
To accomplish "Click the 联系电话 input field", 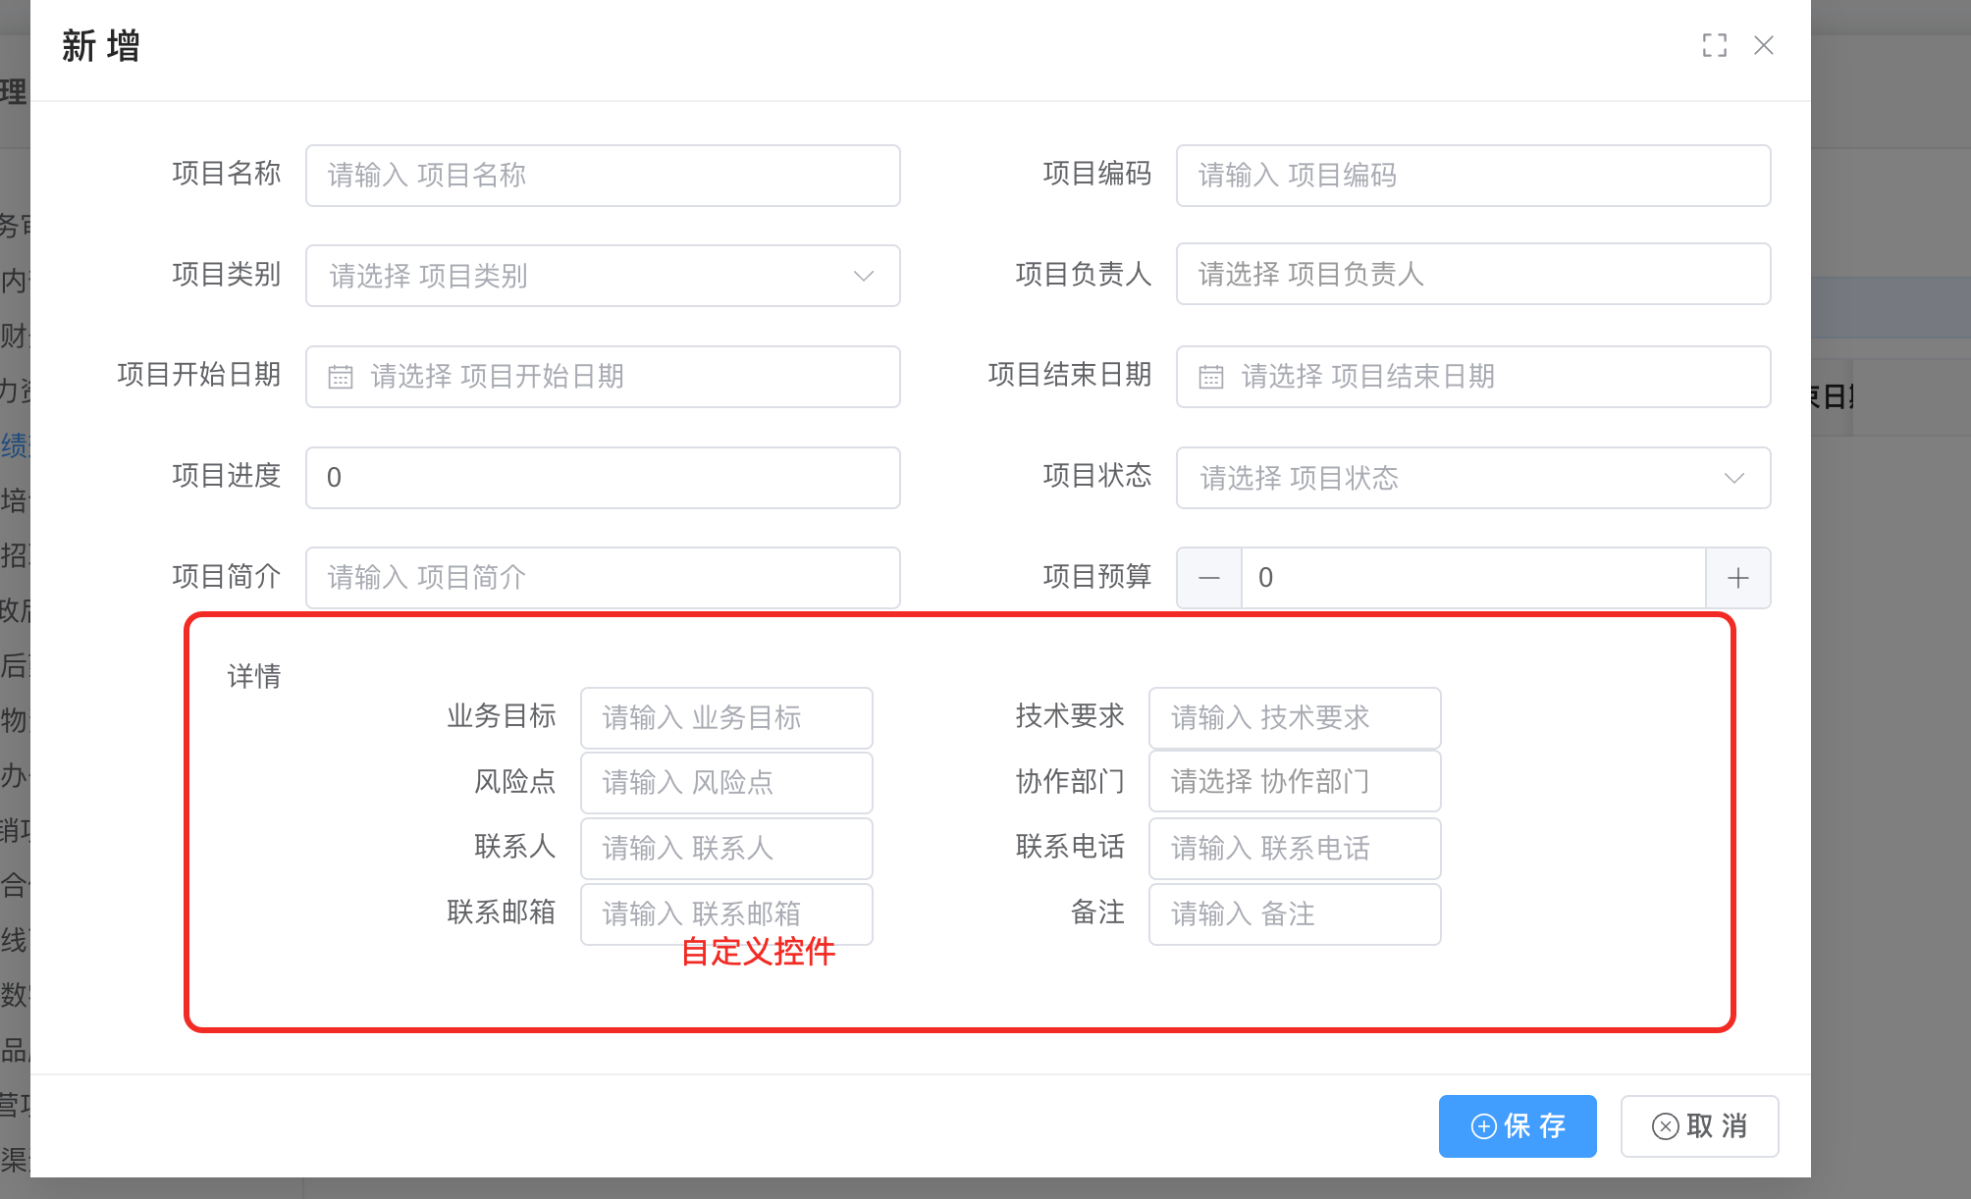I will coord(1294,849).
